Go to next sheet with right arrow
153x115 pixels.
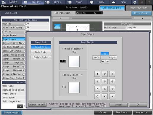(143, 19)
